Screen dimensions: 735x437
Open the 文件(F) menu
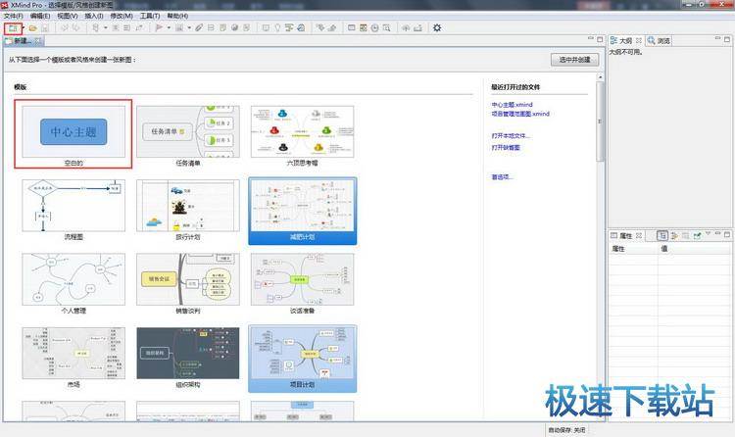click(13, 16)
